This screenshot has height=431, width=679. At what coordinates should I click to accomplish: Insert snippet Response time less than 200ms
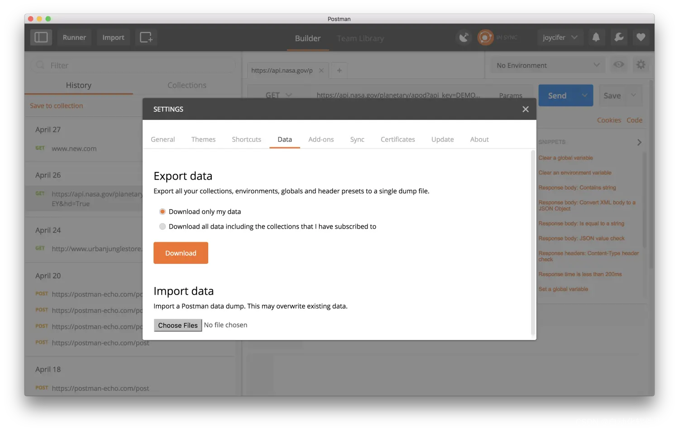coord(580,274)
